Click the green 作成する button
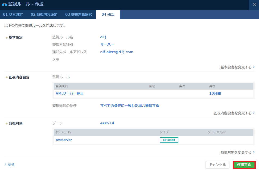 pyautogui.click(x=244, y=165)
